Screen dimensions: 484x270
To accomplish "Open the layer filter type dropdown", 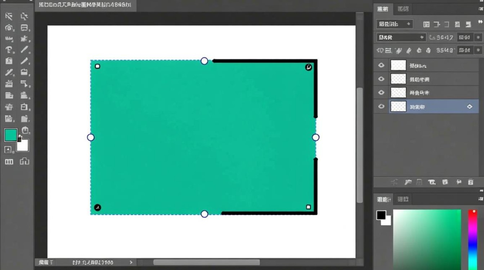I will coord(394,24).
